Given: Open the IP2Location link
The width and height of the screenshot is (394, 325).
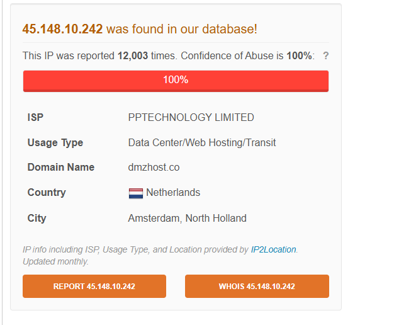Looking at the screenshot, I should coord(273,249).
